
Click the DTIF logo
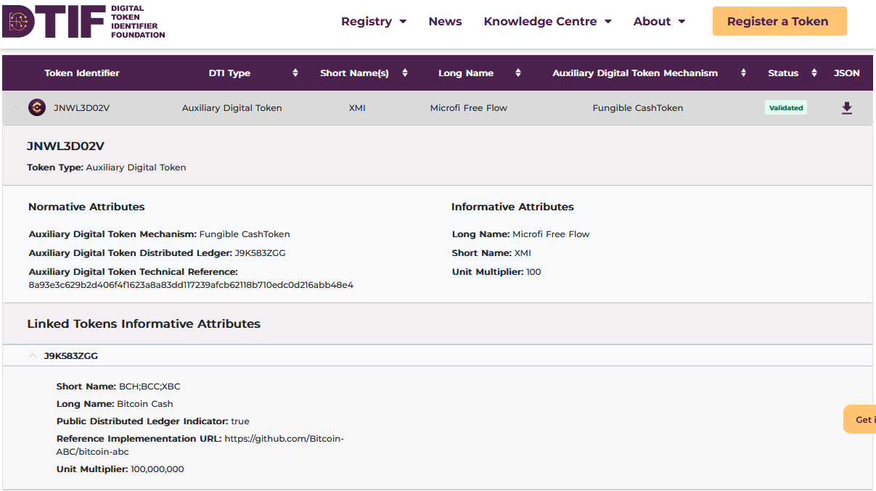pos(84,21)
